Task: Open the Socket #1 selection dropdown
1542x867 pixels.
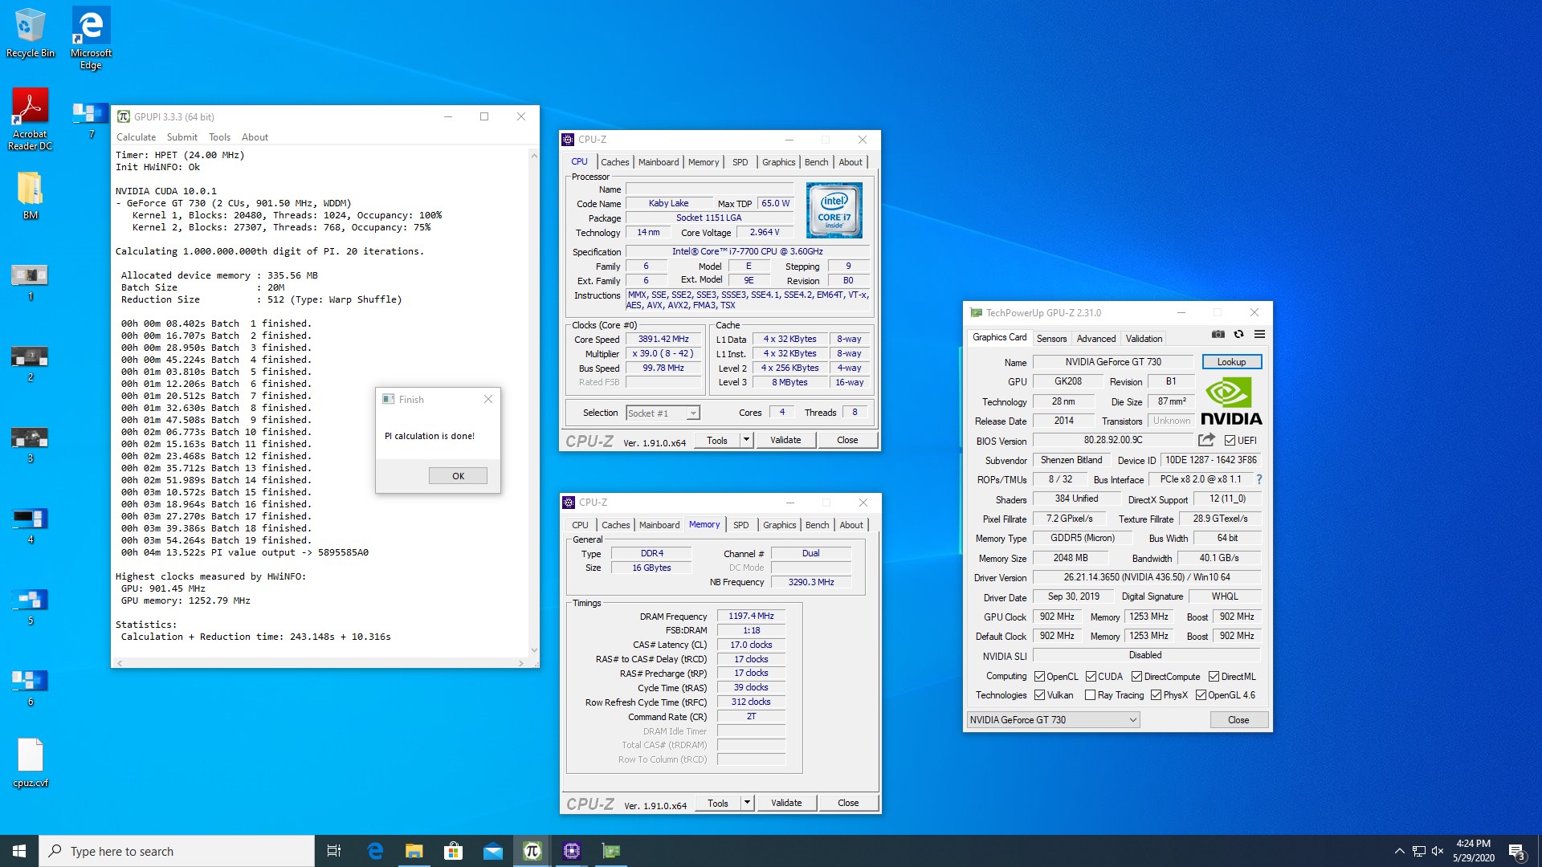Action: tap(663, 413)
